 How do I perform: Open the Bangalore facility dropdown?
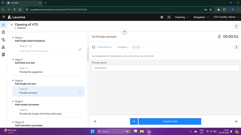pos(201,17)
